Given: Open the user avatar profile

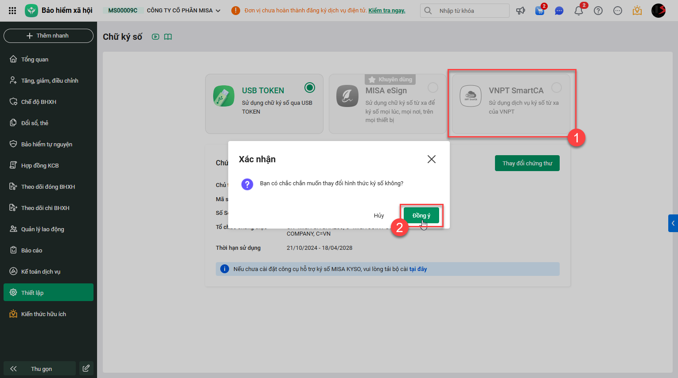Looking at the screenshot, I should pos(659,11).
